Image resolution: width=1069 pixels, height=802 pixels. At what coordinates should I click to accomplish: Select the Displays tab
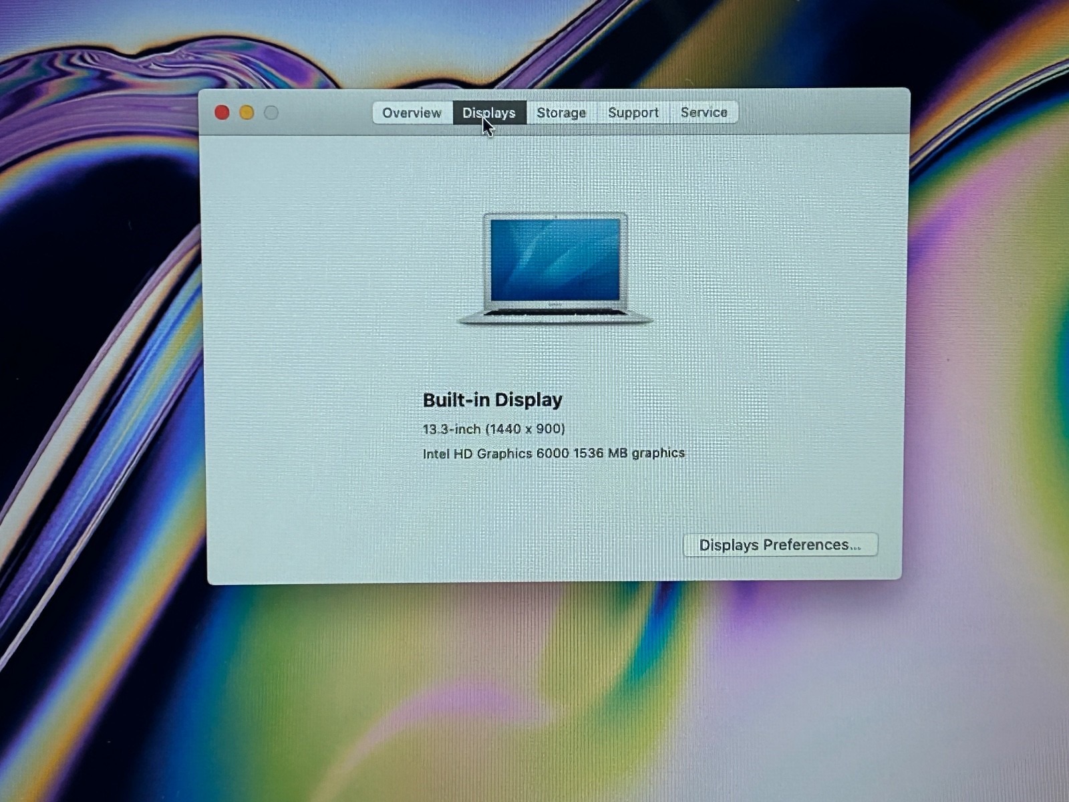click(x=489, y=113)
